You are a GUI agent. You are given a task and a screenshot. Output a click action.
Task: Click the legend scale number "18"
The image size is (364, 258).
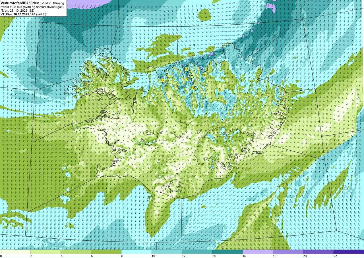pos(275,256)
